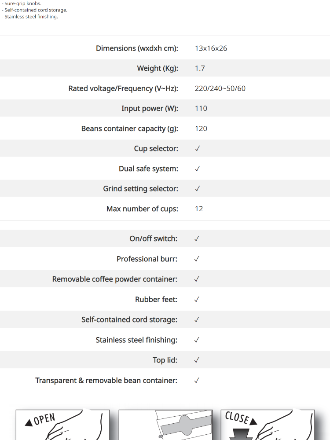Click the CLOSE instruction illustration

tap(268, 425)
